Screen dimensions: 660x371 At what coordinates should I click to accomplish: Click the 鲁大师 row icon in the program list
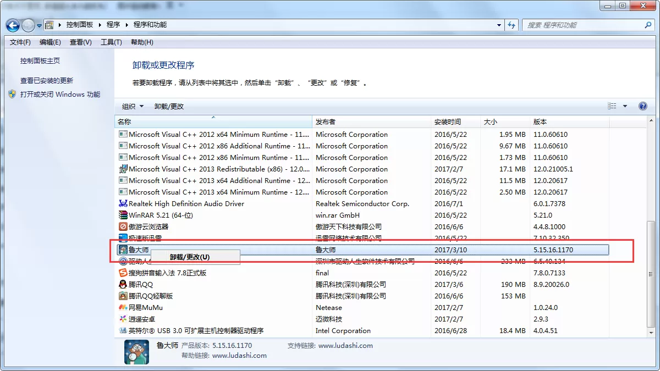[123, 250]
